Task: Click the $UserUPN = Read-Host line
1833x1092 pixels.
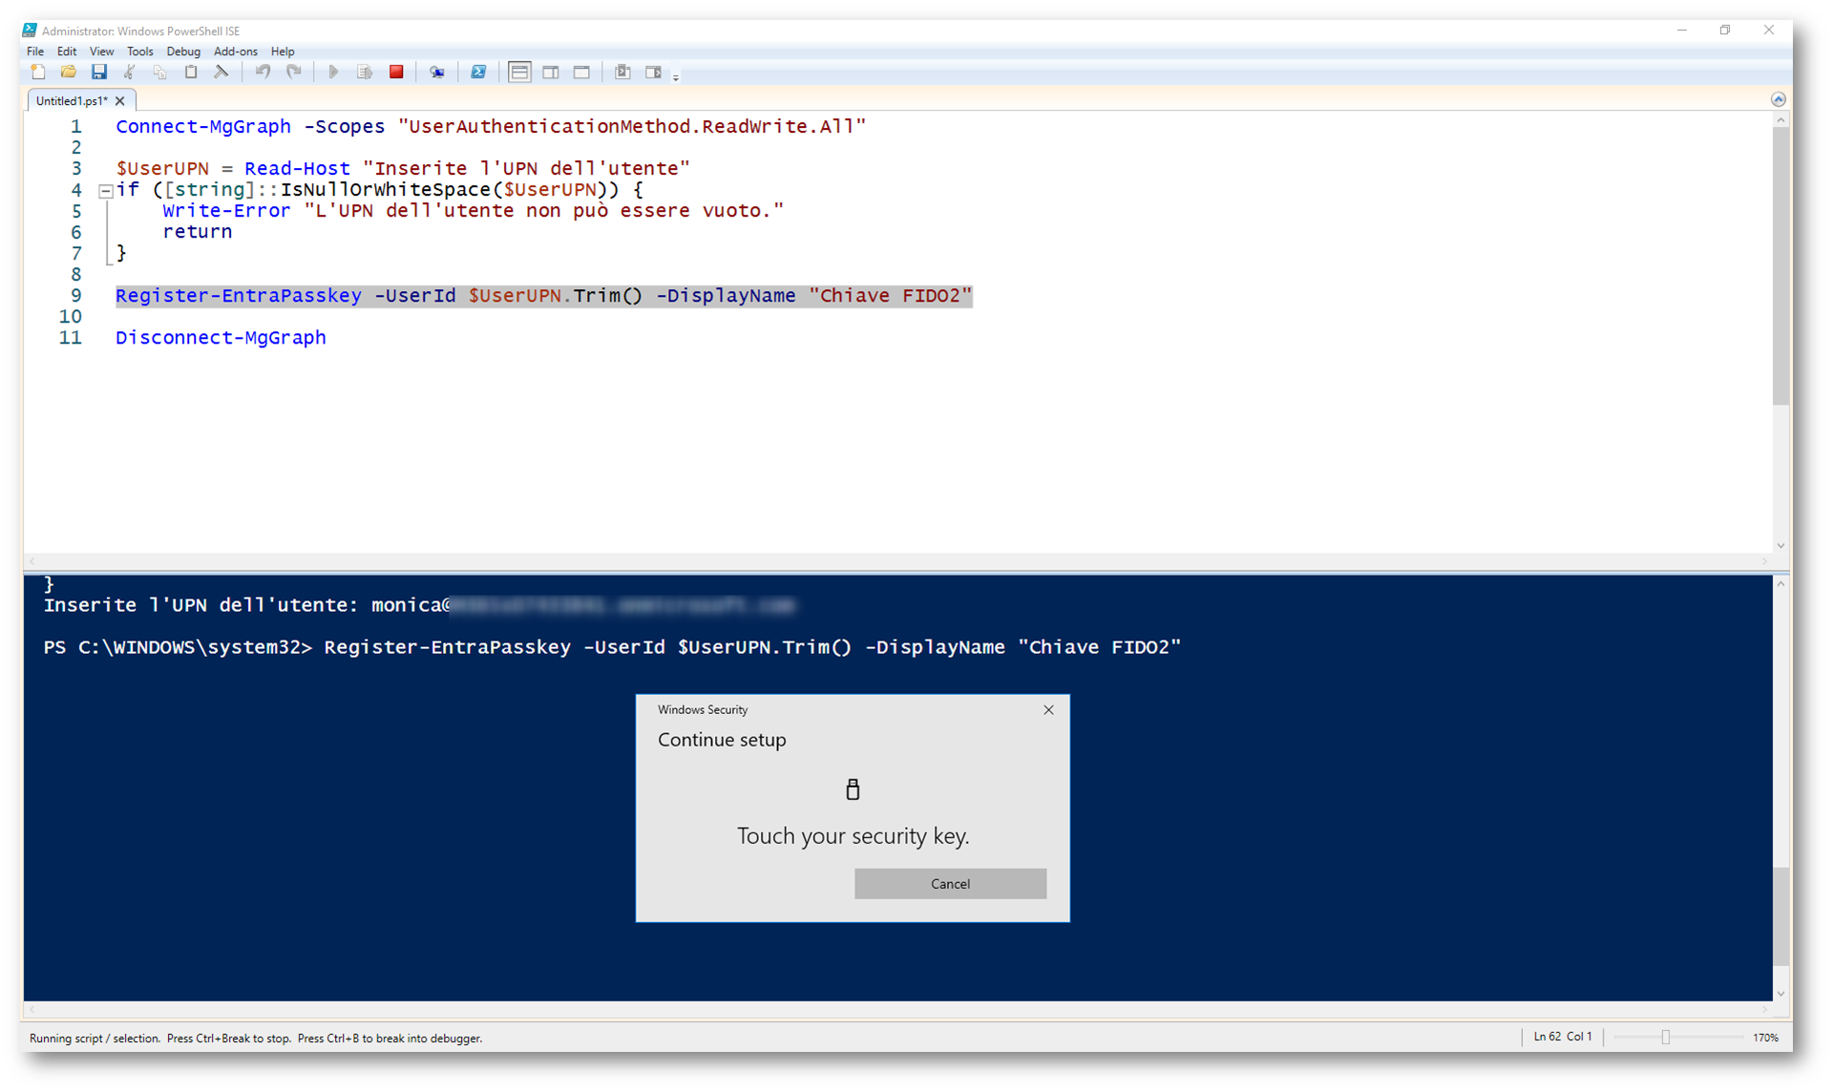Action: 403,169
